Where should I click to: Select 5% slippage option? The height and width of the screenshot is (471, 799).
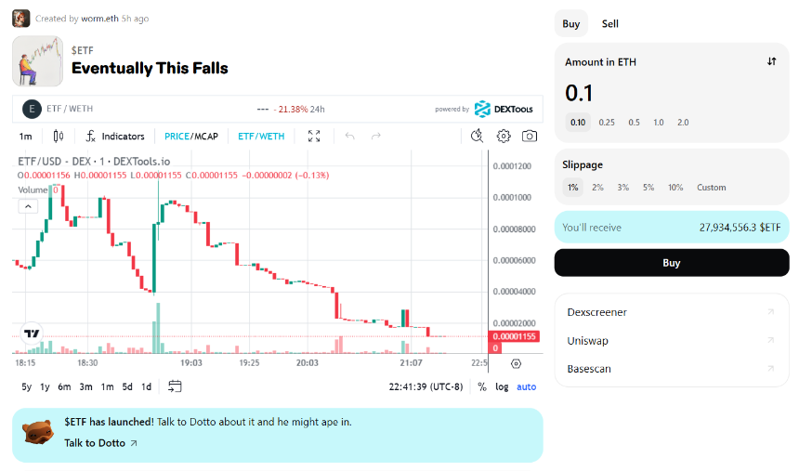point(648,188)
